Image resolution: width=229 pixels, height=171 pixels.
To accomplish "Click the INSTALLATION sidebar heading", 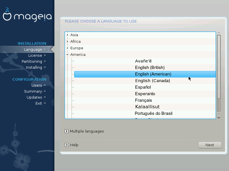I will pyautogui.click(x=32, y=44).
